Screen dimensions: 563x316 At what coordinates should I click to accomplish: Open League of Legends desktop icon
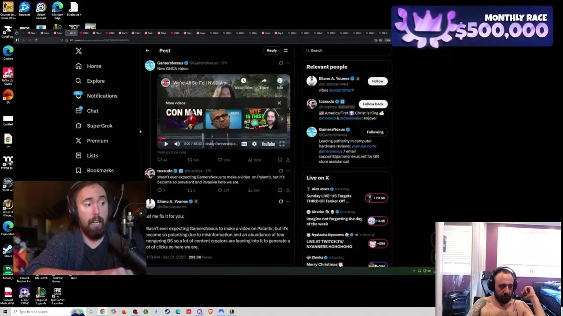(x=41, y=296)
